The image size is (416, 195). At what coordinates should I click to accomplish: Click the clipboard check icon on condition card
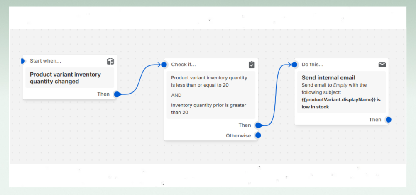click(252, 65)
